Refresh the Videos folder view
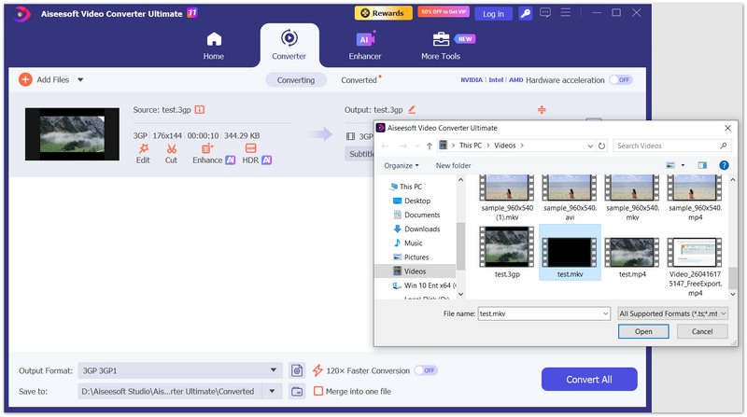The height and width of the screenshot is (417, 747). pos(601,146)
